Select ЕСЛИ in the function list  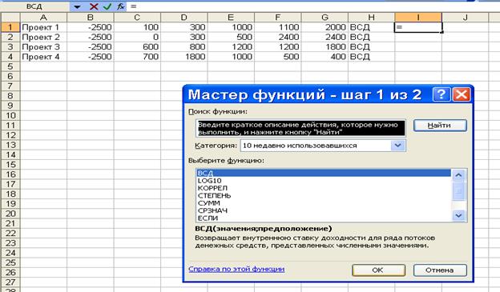(324, 218)
